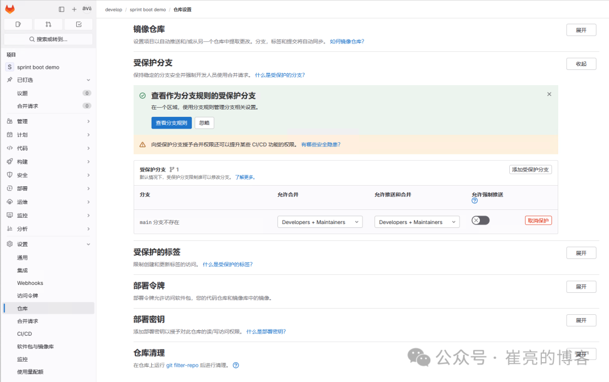Open 什么是受保护的分支 link
The height and width of the screenshot is (382, 609).
[x=280, y=75]
